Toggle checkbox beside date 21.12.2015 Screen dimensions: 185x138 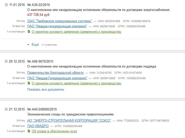pyautogui.click(x=6, y=109)
